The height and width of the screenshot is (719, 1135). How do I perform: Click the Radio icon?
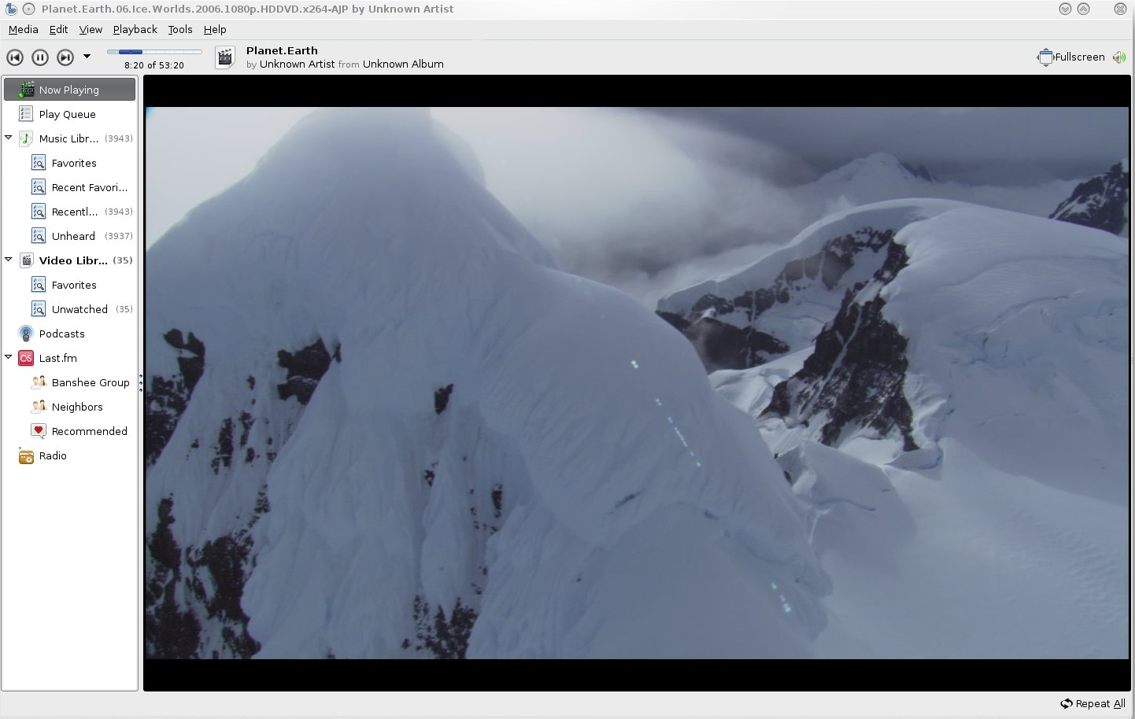(26, 456)
